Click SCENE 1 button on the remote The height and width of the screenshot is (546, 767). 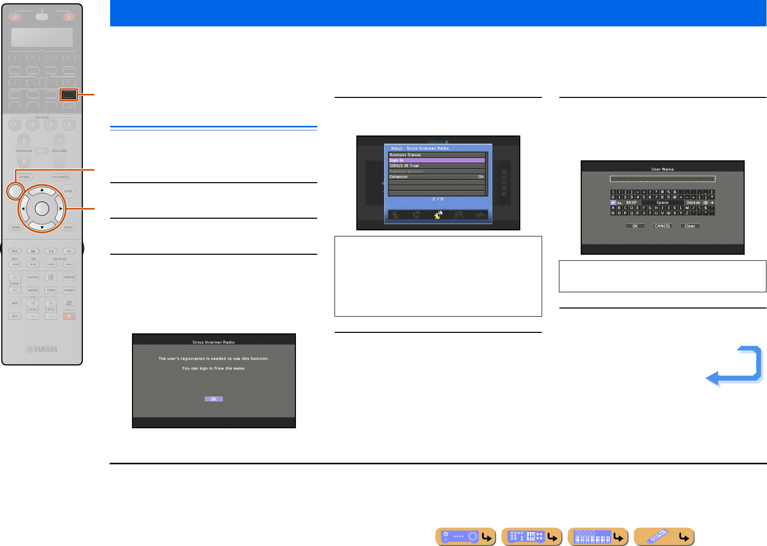[x=15, y=124]
